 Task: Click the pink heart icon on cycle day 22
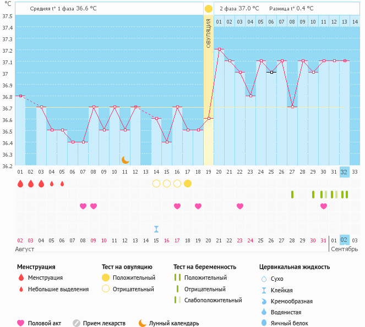(x=240, y=206)
